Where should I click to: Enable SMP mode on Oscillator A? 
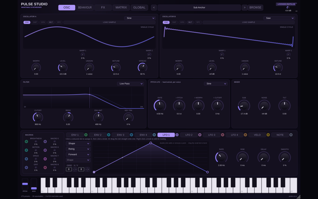(x=35, y=22)
